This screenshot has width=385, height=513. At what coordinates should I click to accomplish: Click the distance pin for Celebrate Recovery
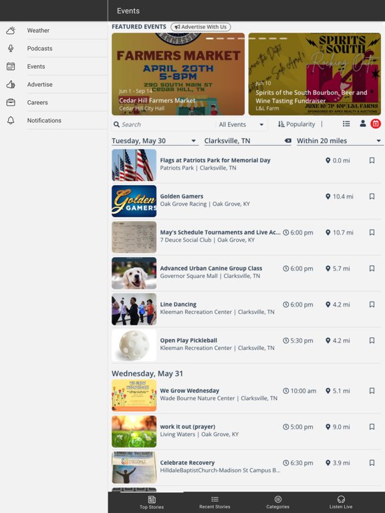click(328, 463)
